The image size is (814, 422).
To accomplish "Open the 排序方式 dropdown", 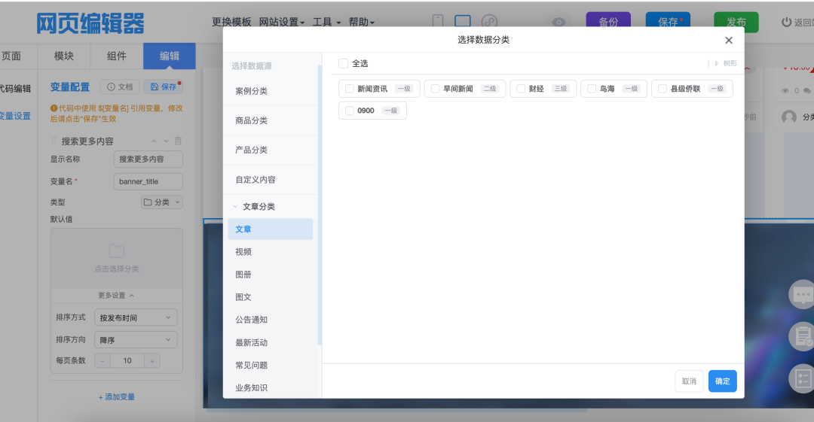I will (136, 317).
